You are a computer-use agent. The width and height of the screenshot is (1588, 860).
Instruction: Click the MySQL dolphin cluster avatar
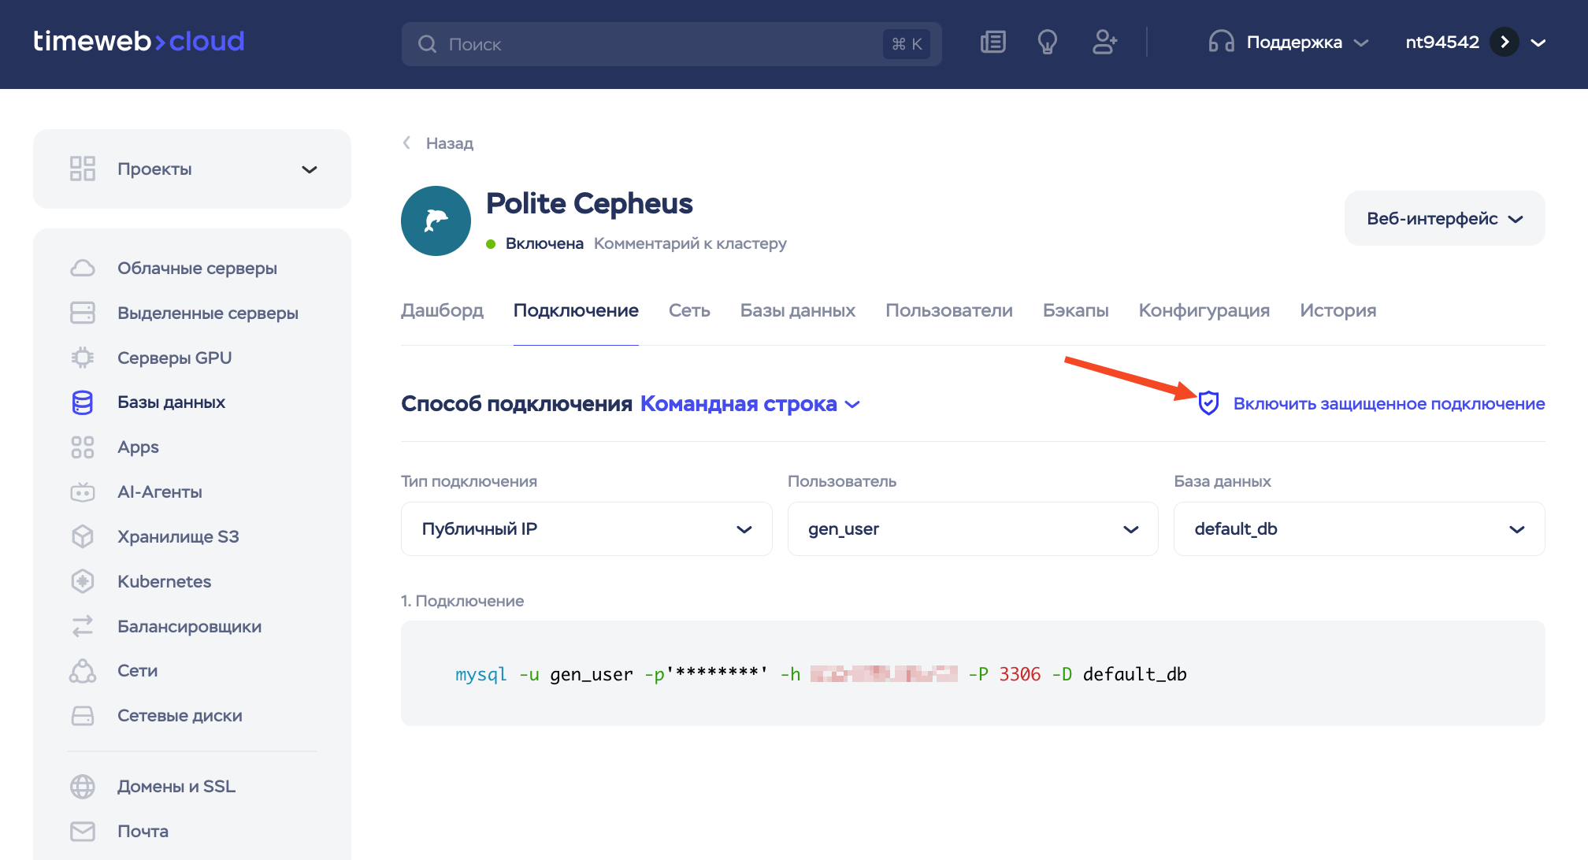point(436,221)
